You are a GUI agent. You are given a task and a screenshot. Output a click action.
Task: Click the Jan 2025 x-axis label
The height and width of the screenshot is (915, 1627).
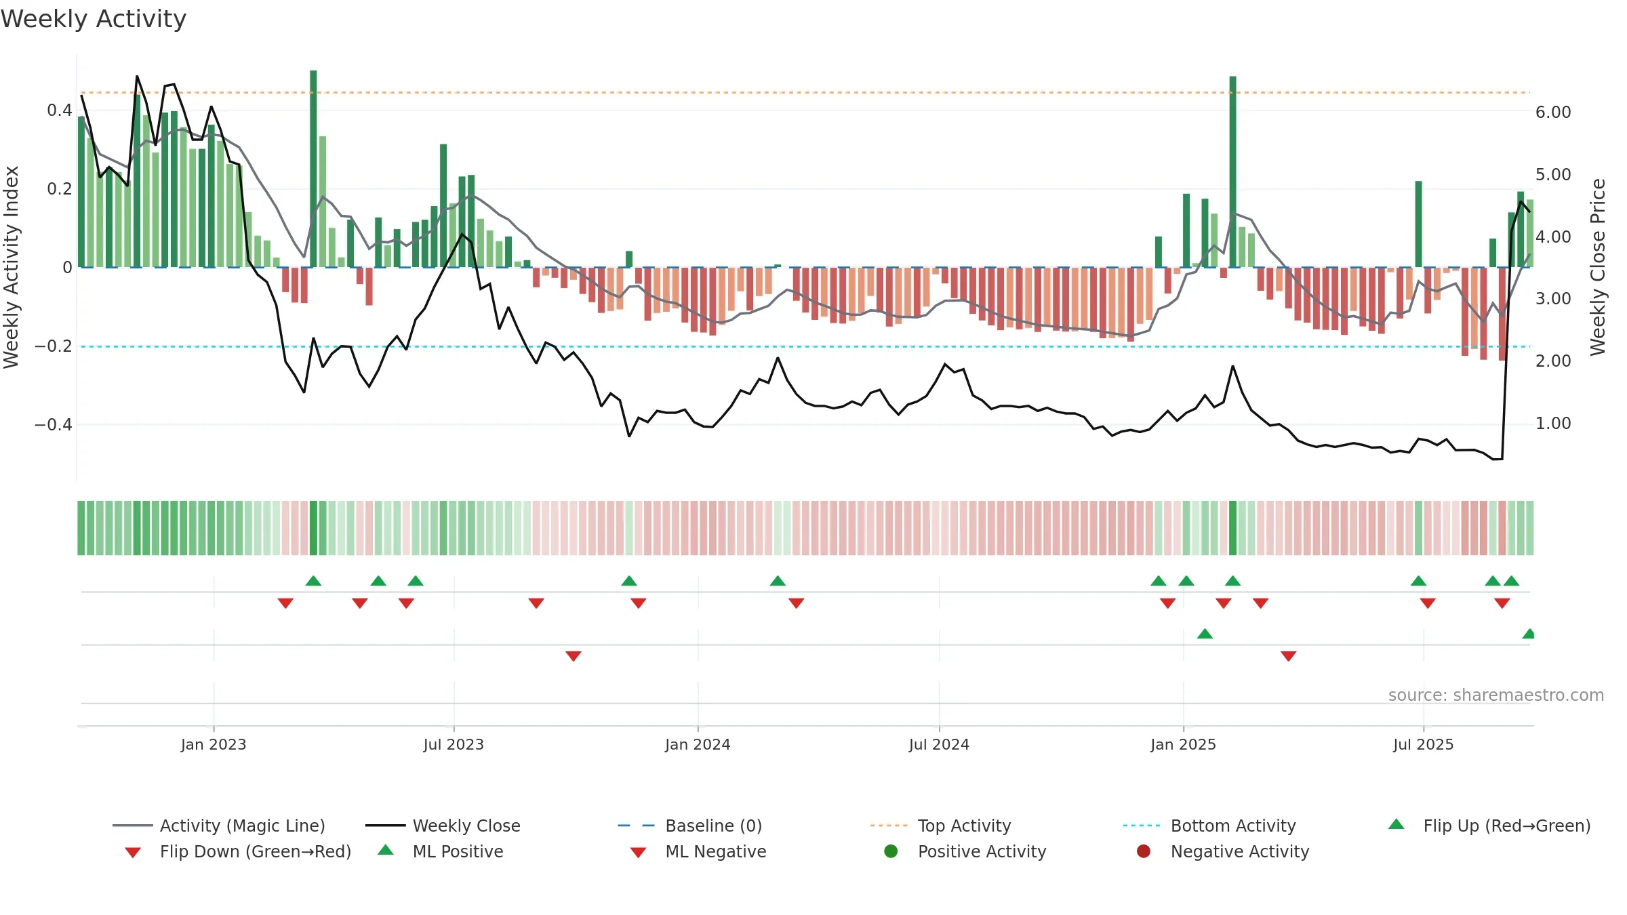(x=1183, y=744)
